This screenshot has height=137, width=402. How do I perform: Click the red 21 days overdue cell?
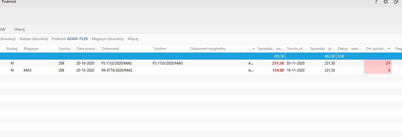[x=377, y=63]
